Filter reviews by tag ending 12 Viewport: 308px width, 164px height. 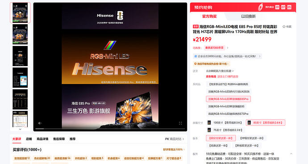tap(22, 158)
